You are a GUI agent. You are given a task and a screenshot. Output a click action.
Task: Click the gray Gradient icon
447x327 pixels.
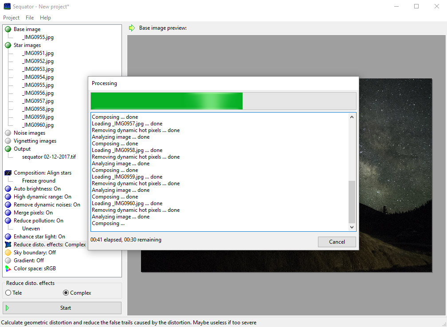[8, 261]
